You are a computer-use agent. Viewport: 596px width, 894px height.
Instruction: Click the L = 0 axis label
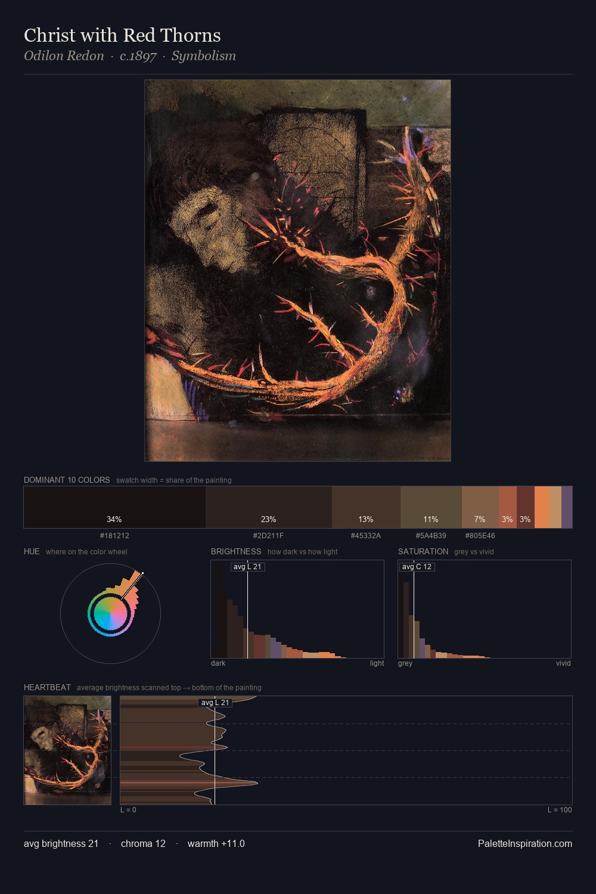pos(128,810)
